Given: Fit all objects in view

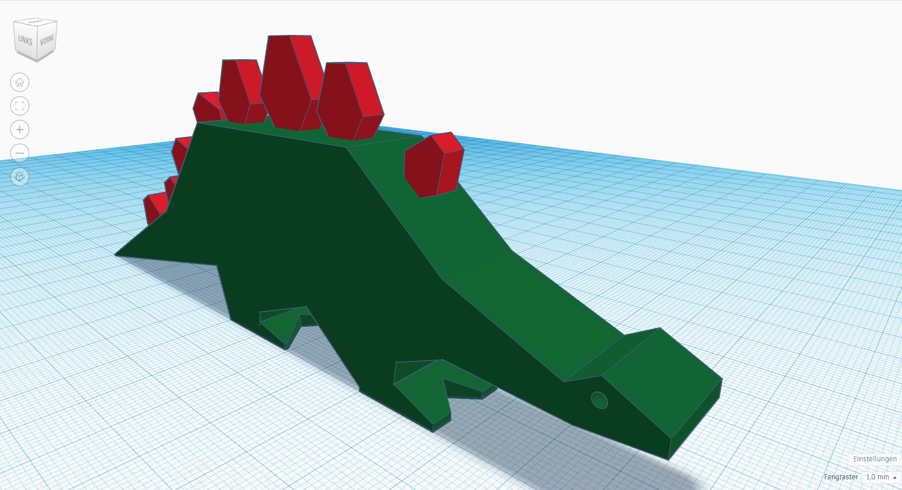Looking at the screenshot, I should point(20,106).
